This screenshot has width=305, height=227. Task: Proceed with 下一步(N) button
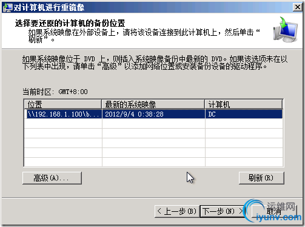[222, 211]
